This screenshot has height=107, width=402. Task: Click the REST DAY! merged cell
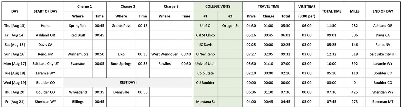[128, 82]
